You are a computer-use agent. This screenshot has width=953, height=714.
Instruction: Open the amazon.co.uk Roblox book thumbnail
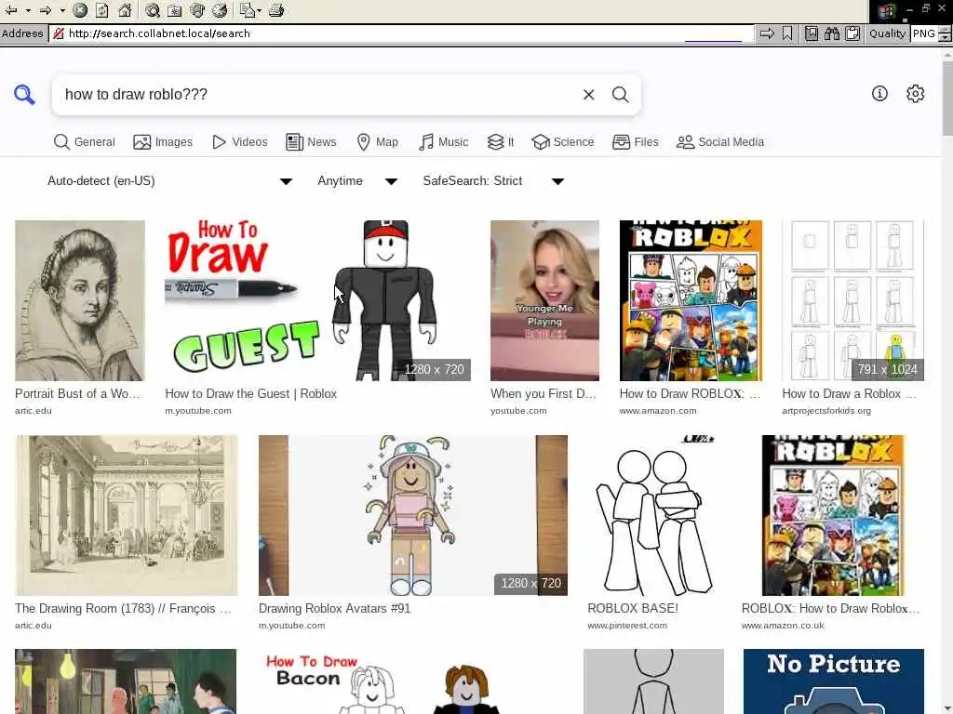point(833,515)
